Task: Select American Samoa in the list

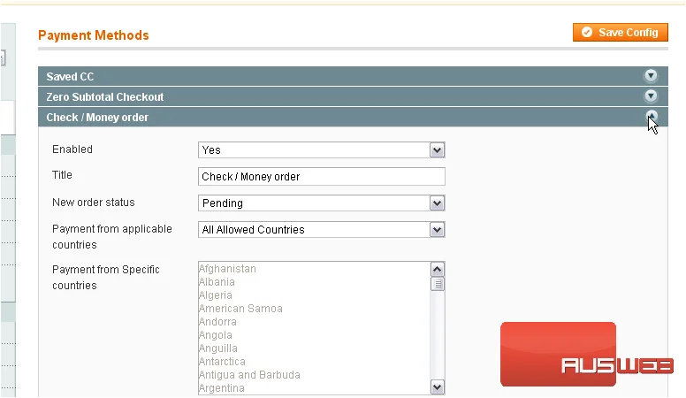Action: 240,309
